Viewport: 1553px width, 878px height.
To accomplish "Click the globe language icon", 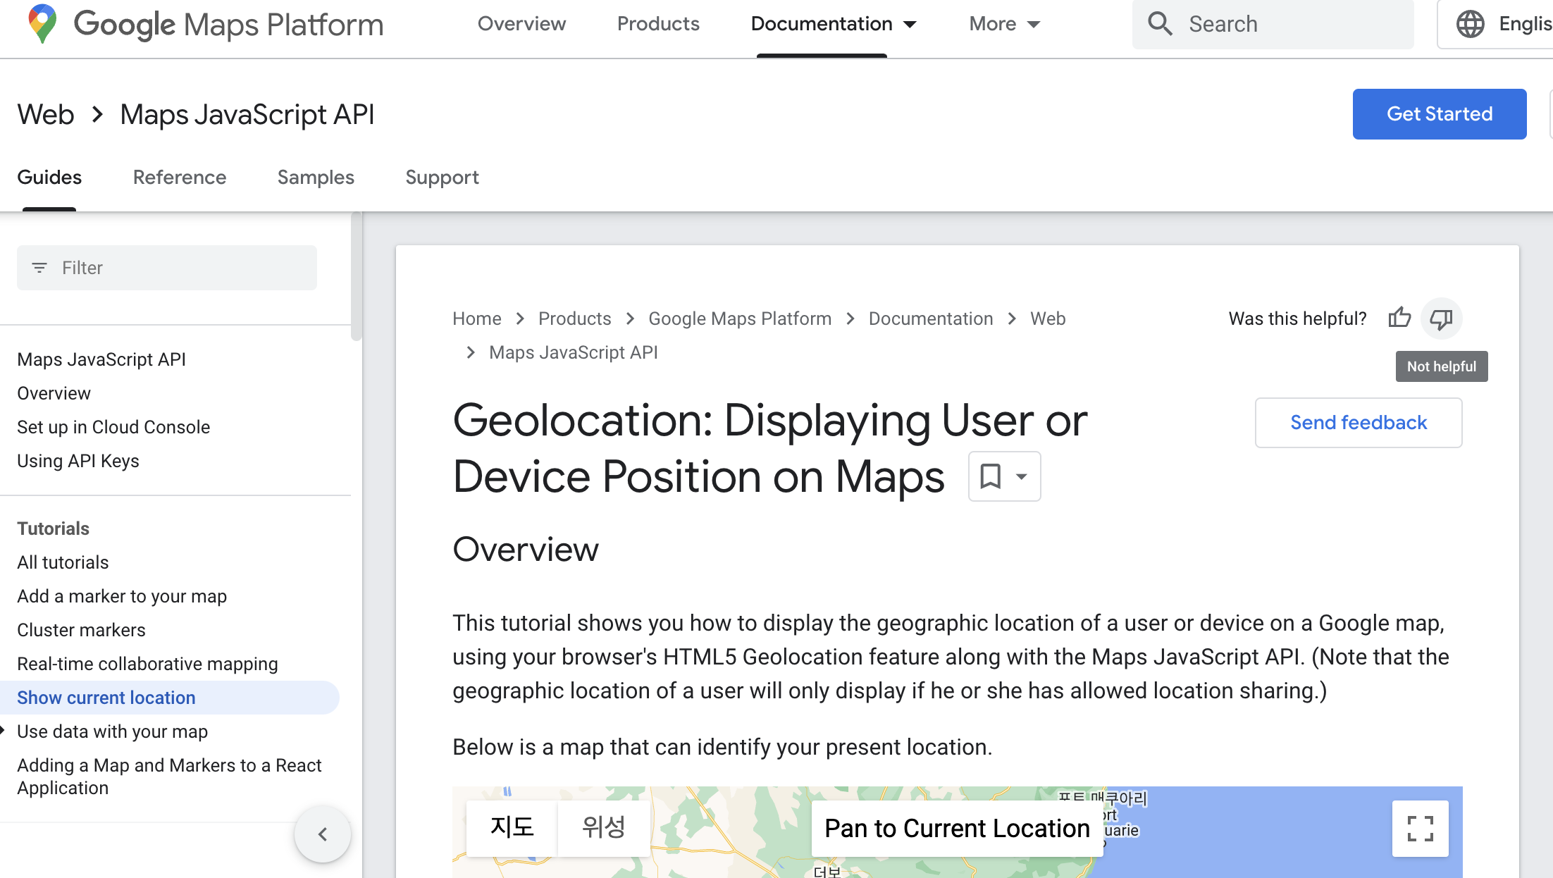I will tap(1470, 24).
